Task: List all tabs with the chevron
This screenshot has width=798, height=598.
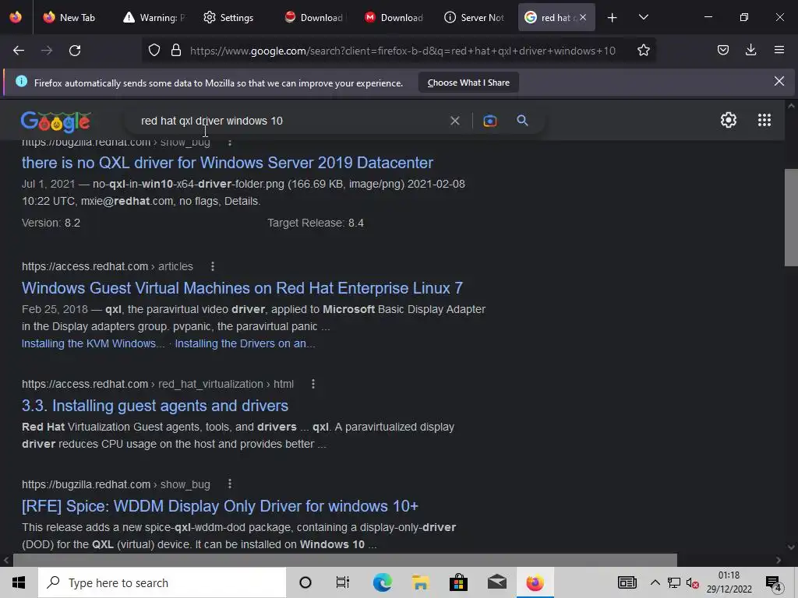Action: 643,18
